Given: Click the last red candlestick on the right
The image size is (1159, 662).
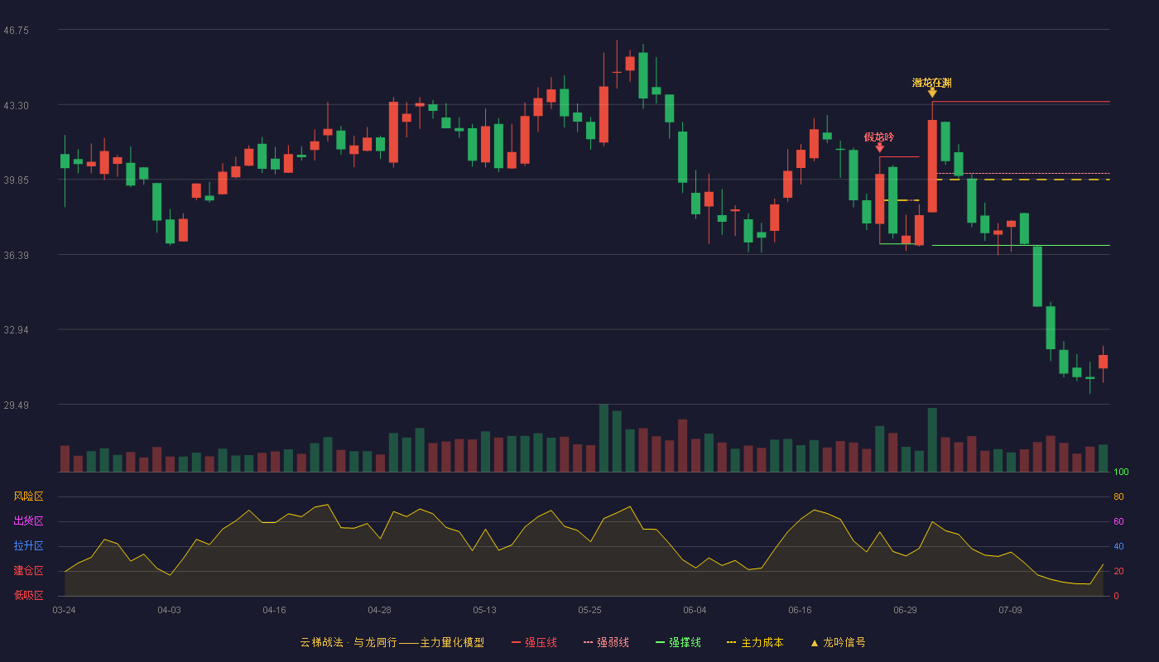Looking at the screenshot, I should click(1103, 362).
